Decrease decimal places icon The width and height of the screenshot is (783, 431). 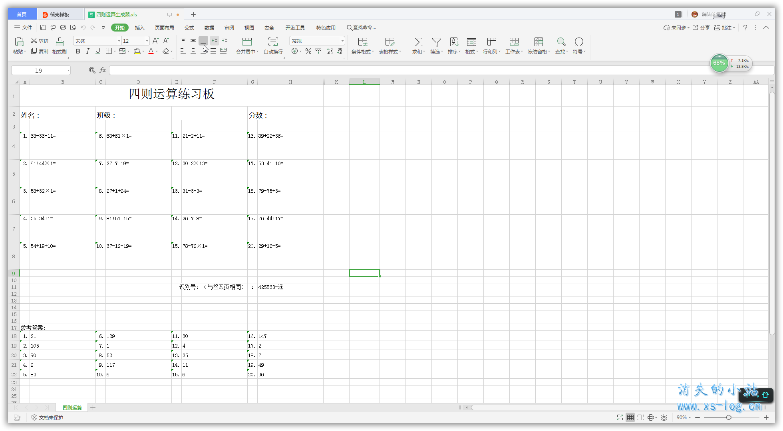(340, 51)
